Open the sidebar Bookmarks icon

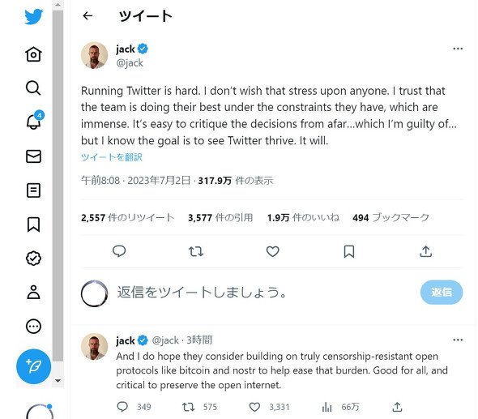(x=33, y=224)
